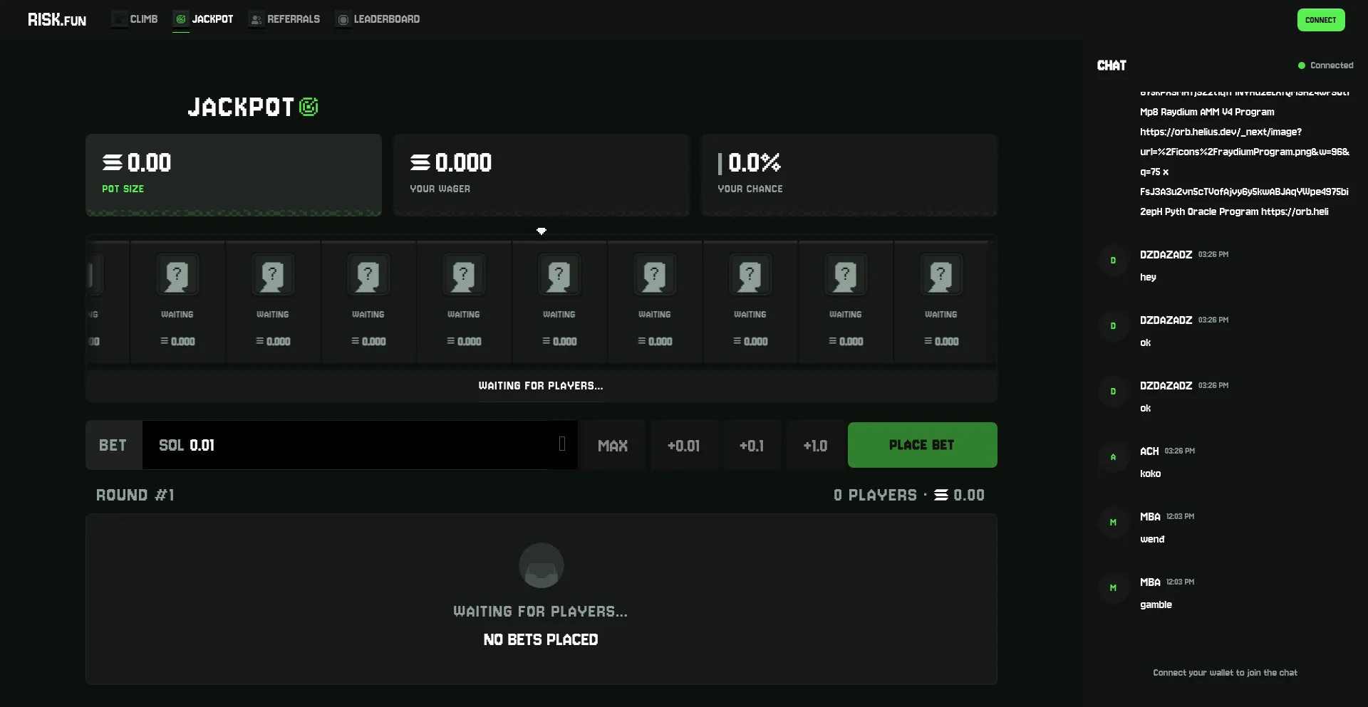Click the roulette pointer marker above slots
The image size is (1368, 707).
click(x=541, y=231)
